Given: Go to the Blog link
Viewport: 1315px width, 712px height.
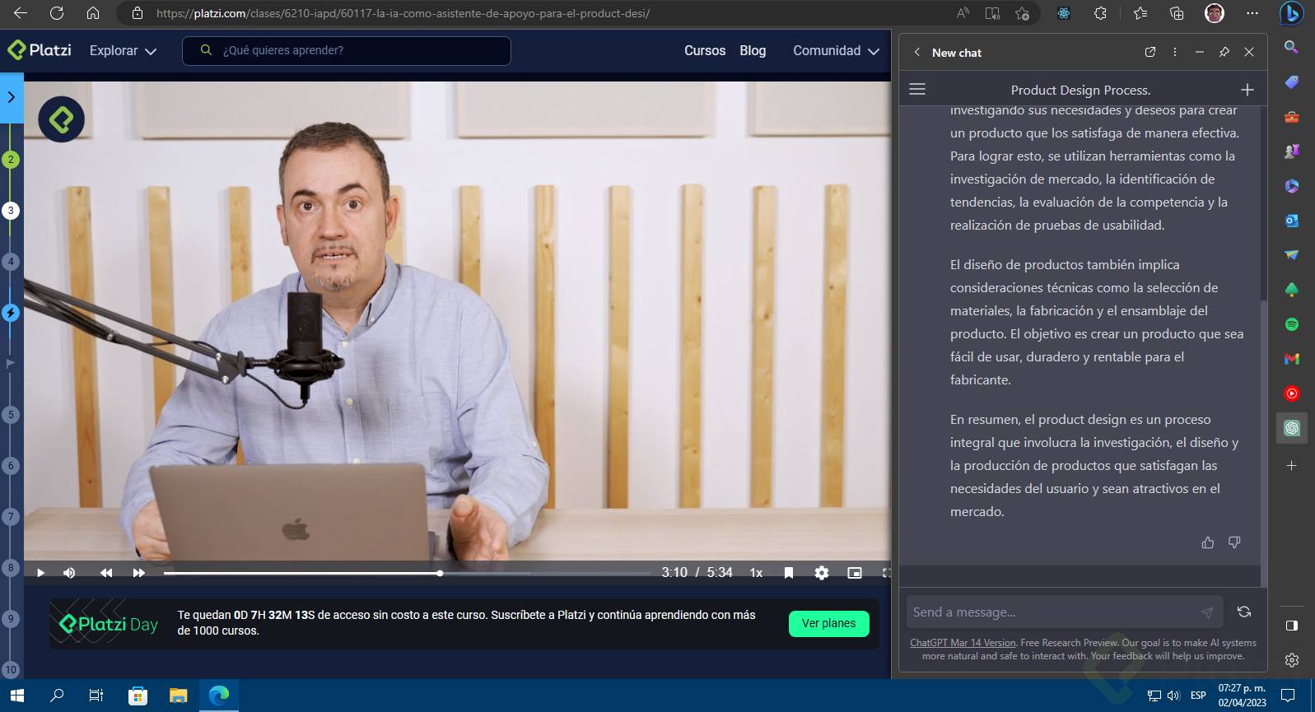Looking at the screenshot, I should pos(753,50).
